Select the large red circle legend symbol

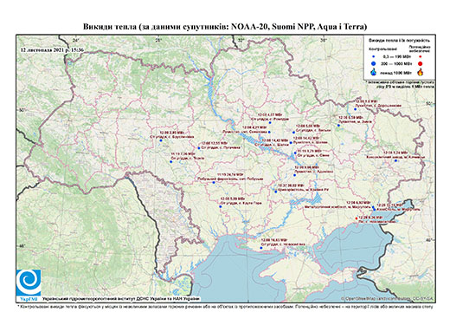(420, 63)
